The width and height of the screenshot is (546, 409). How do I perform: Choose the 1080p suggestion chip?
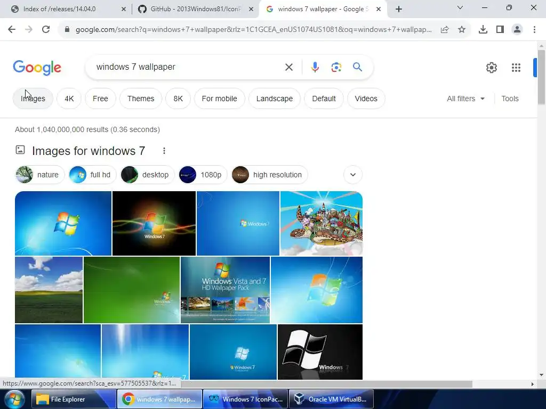203,175
